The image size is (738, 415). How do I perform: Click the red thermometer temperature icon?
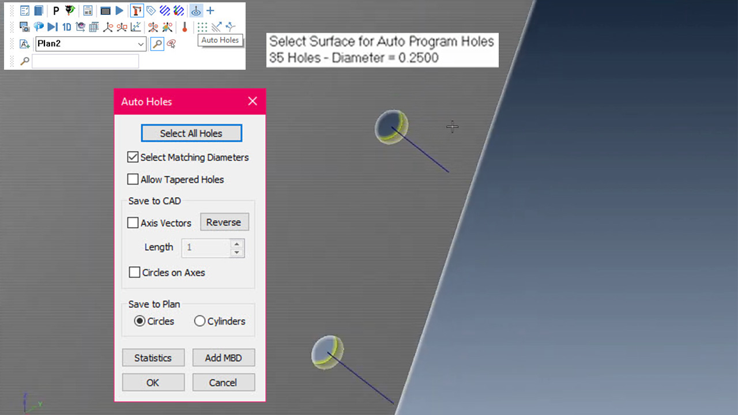[x=184, y=27]
